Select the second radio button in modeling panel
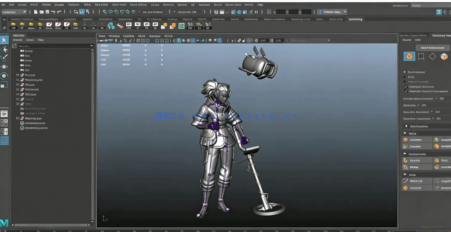The image size is (451, 232). [405, 77]
